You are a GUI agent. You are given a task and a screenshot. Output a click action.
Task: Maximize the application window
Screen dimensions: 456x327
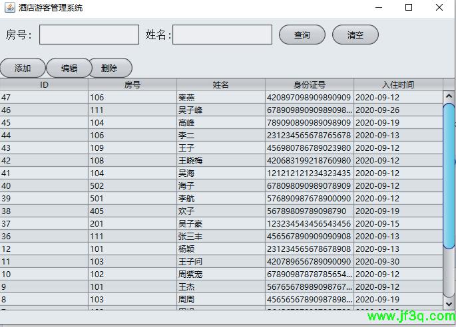pyautogui.click(x=409, y=8)
